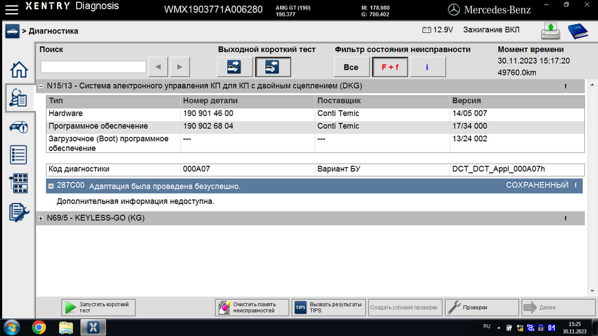Click the Загрузочное (Boot) программное обеспечение cell
Screen dimensions: 598x336
click(114, 143)
